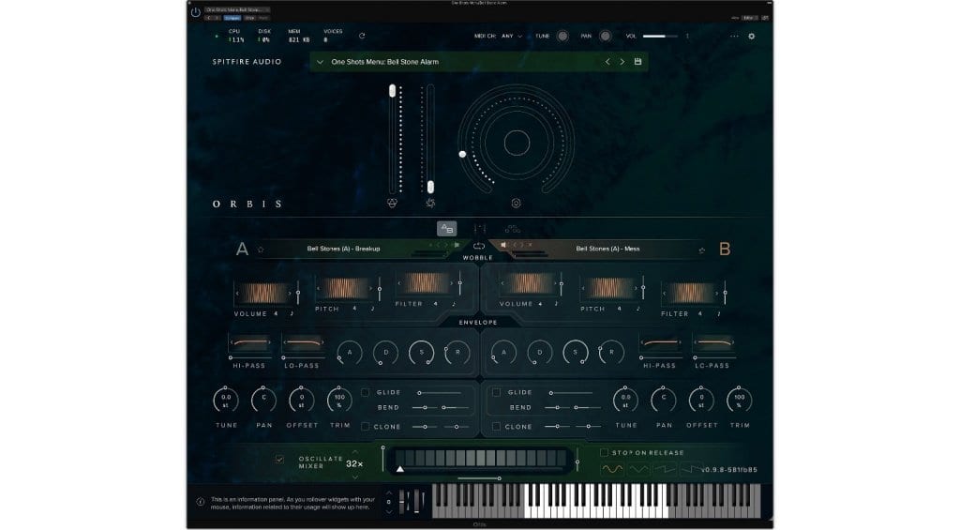
Task: Click the mod wheel strip beside the keyboard
Action: [415, 501]
